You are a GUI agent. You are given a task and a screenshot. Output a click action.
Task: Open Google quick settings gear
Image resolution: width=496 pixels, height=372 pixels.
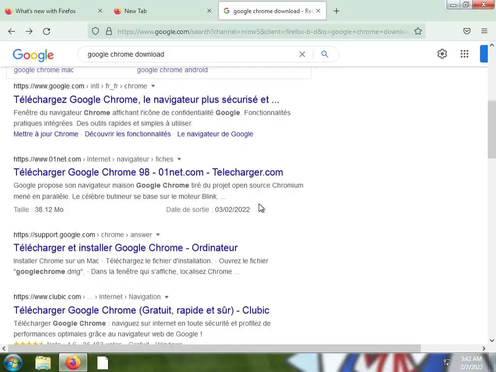pyautogui.click(x=442, y=54)
